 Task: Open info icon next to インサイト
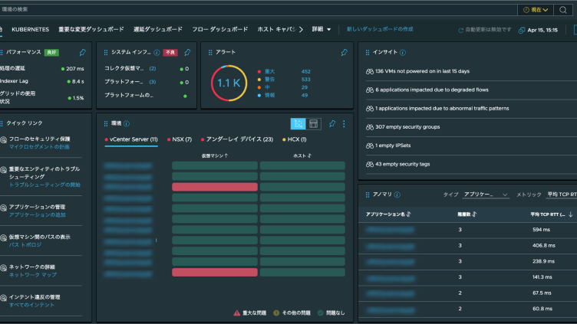pos(403,53)
